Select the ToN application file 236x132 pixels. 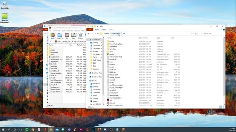111,100
